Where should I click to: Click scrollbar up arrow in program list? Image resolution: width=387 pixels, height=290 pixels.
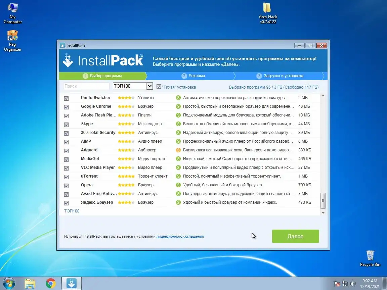coord(323,95)
